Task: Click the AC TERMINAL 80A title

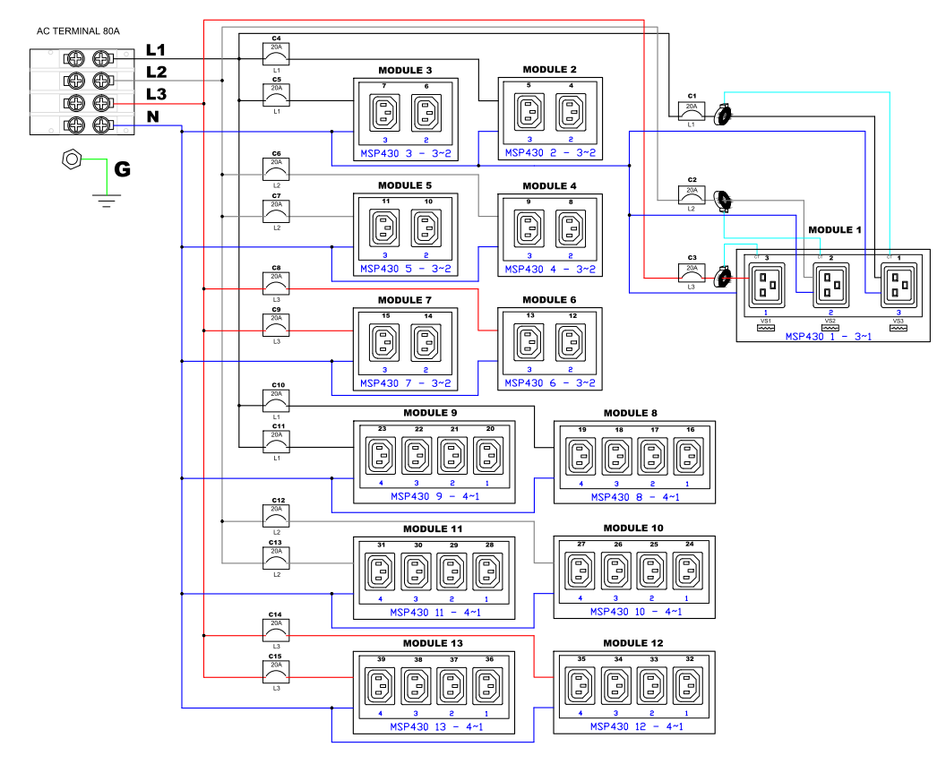Action: pyautogui.click(x=78, y=31)
